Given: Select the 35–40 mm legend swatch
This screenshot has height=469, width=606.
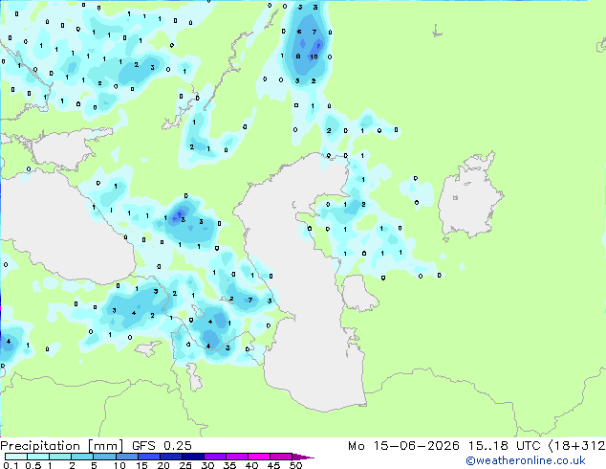Looking at the screenshot, I should click(237, 457).
